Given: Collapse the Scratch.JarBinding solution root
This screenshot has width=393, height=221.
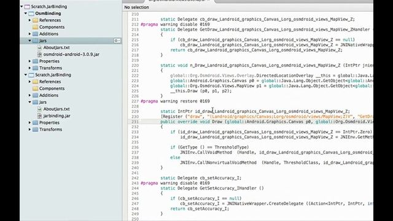Looking at the screenshot, I should pos(22,7).
